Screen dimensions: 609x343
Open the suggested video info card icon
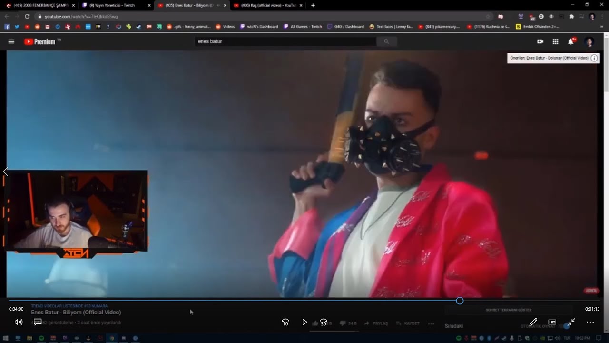click(x=594, y=58)
